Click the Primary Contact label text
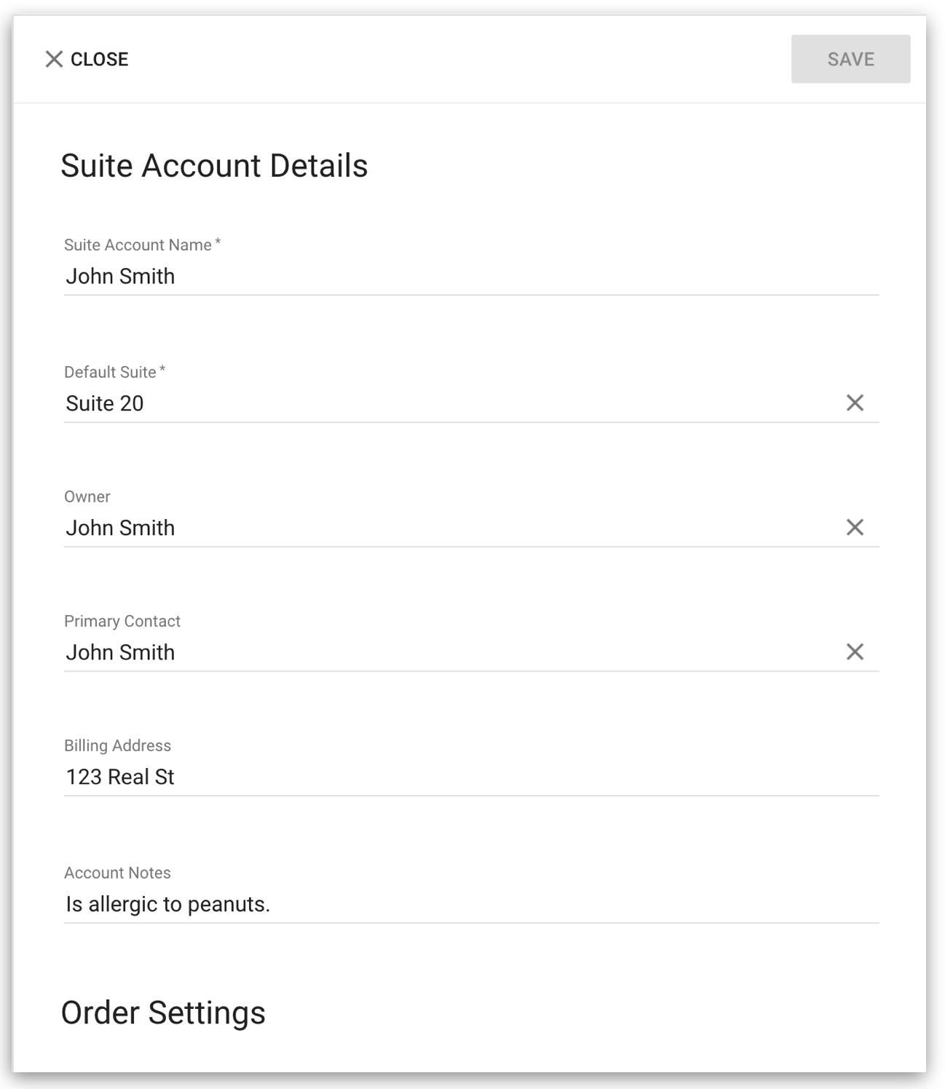 (x=122, y=621)
